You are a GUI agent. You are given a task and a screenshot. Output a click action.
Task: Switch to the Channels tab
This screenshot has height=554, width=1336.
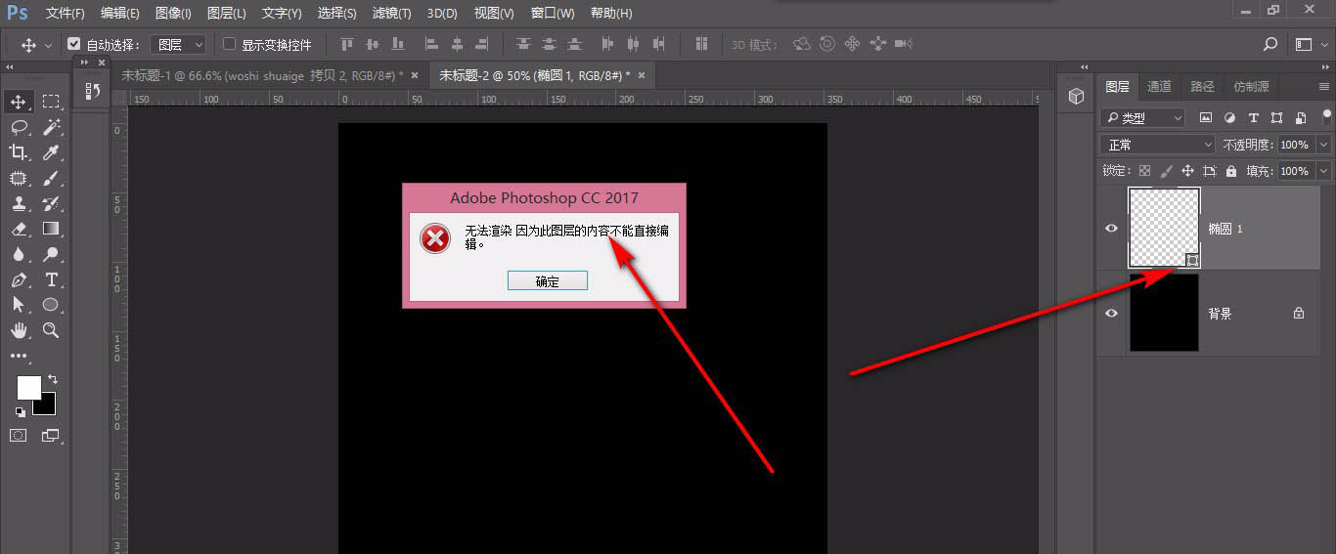tap(1159, 86)
